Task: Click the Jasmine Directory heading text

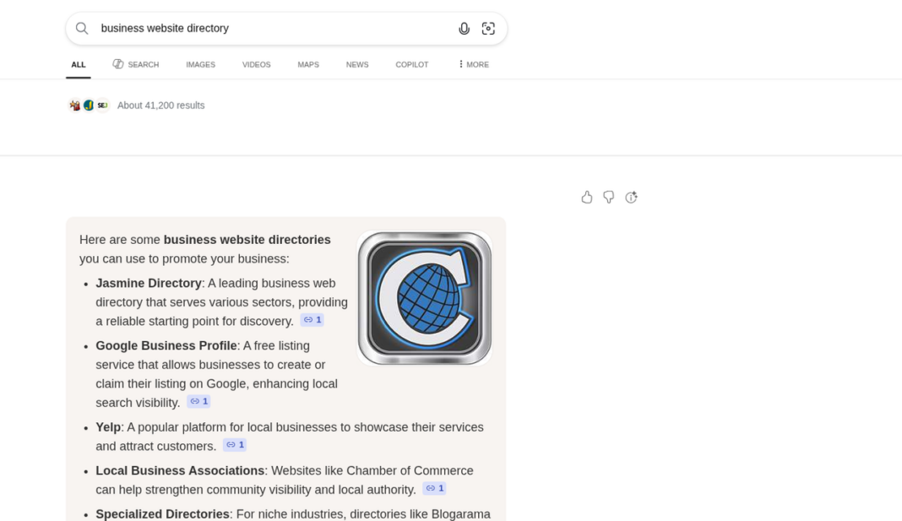Action: (x=149, y=283)
